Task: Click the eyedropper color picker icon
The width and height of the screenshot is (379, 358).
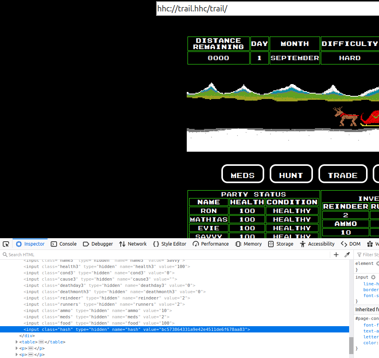Action: click(x=347, y=255)
